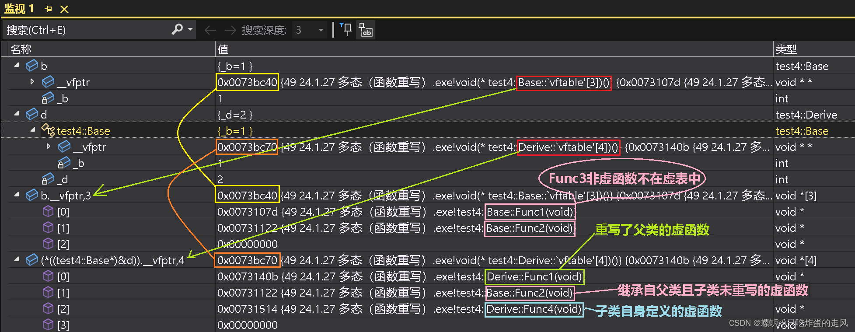Click the forward arrow search navigation
The height and width of the screenshot is (332, 855).
coord(230,30)
